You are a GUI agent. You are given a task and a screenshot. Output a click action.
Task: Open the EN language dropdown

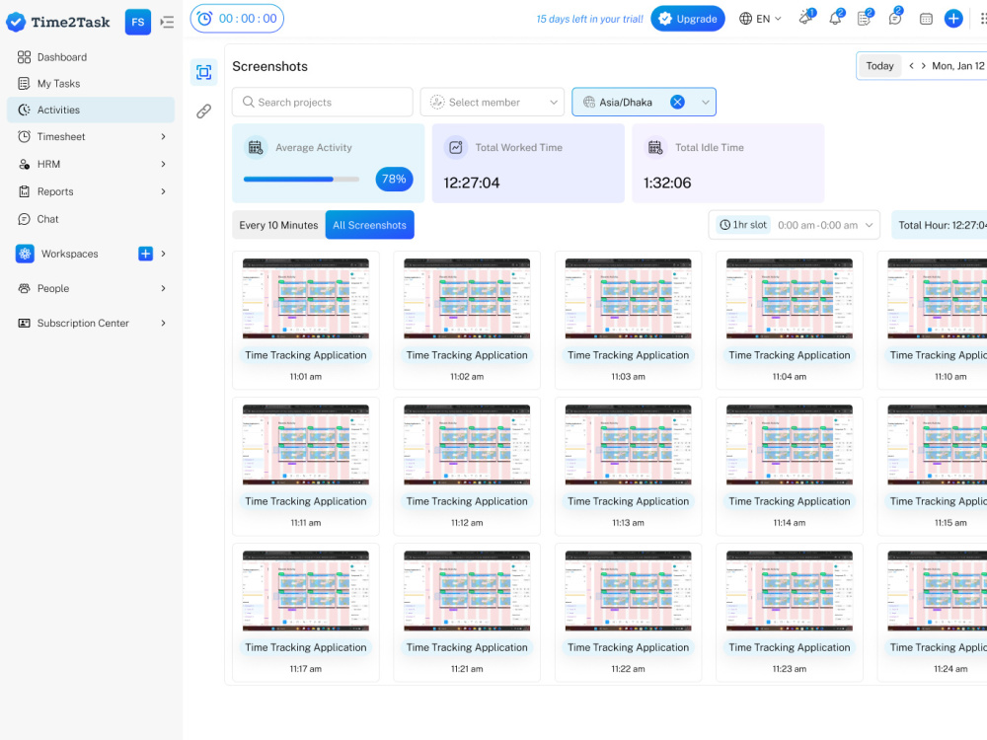(760, 19)
